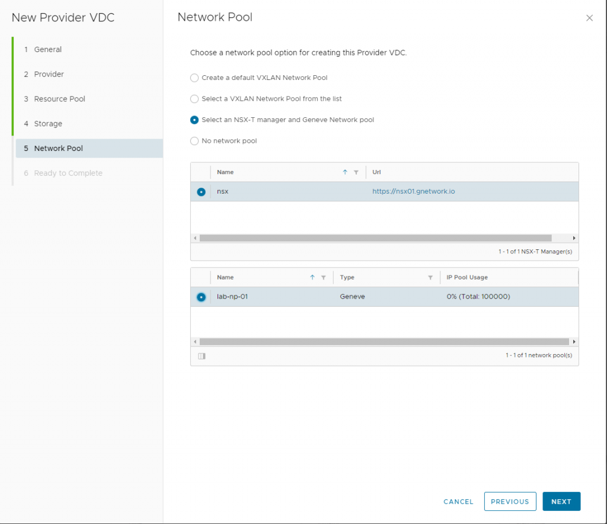The width and height of the screenshot is (607, 524).
Task: Open the column toggle icon below the network pool table
Action: pos(202,356)
